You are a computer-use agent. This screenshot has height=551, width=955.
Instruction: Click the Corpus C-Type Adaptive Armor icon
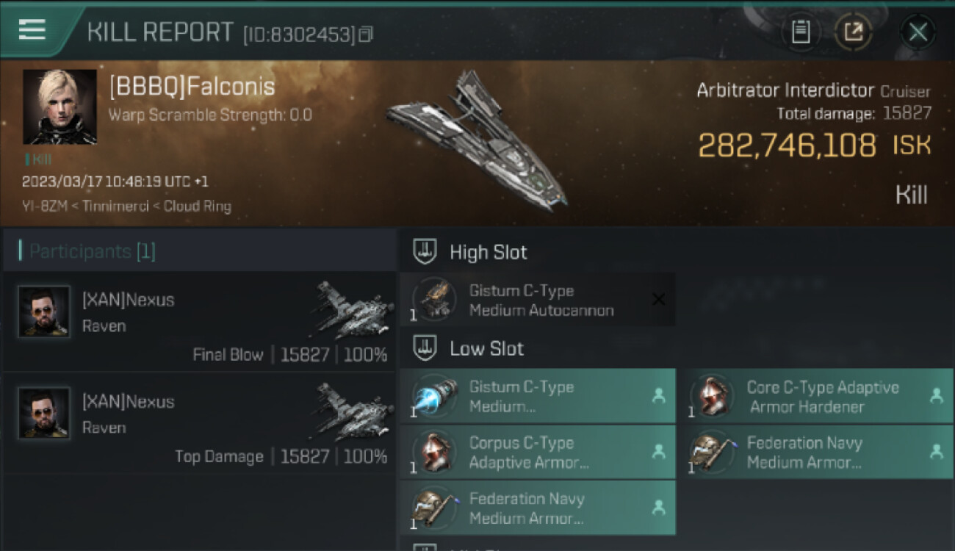tap(433, 453)
